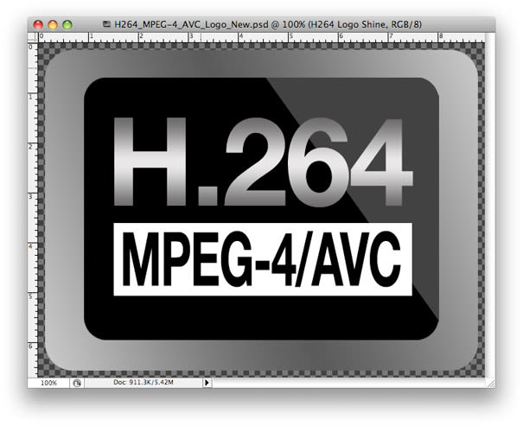Click the window title H264_MPEG-4_AVC_Logo_New.psd
Viewport: 523px width, 426px height.
[191, 24]
